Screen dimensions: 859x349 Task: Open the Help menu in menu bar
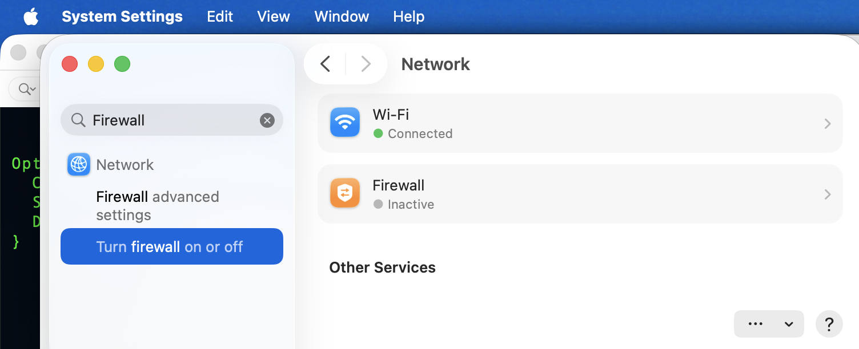(409, 17)
